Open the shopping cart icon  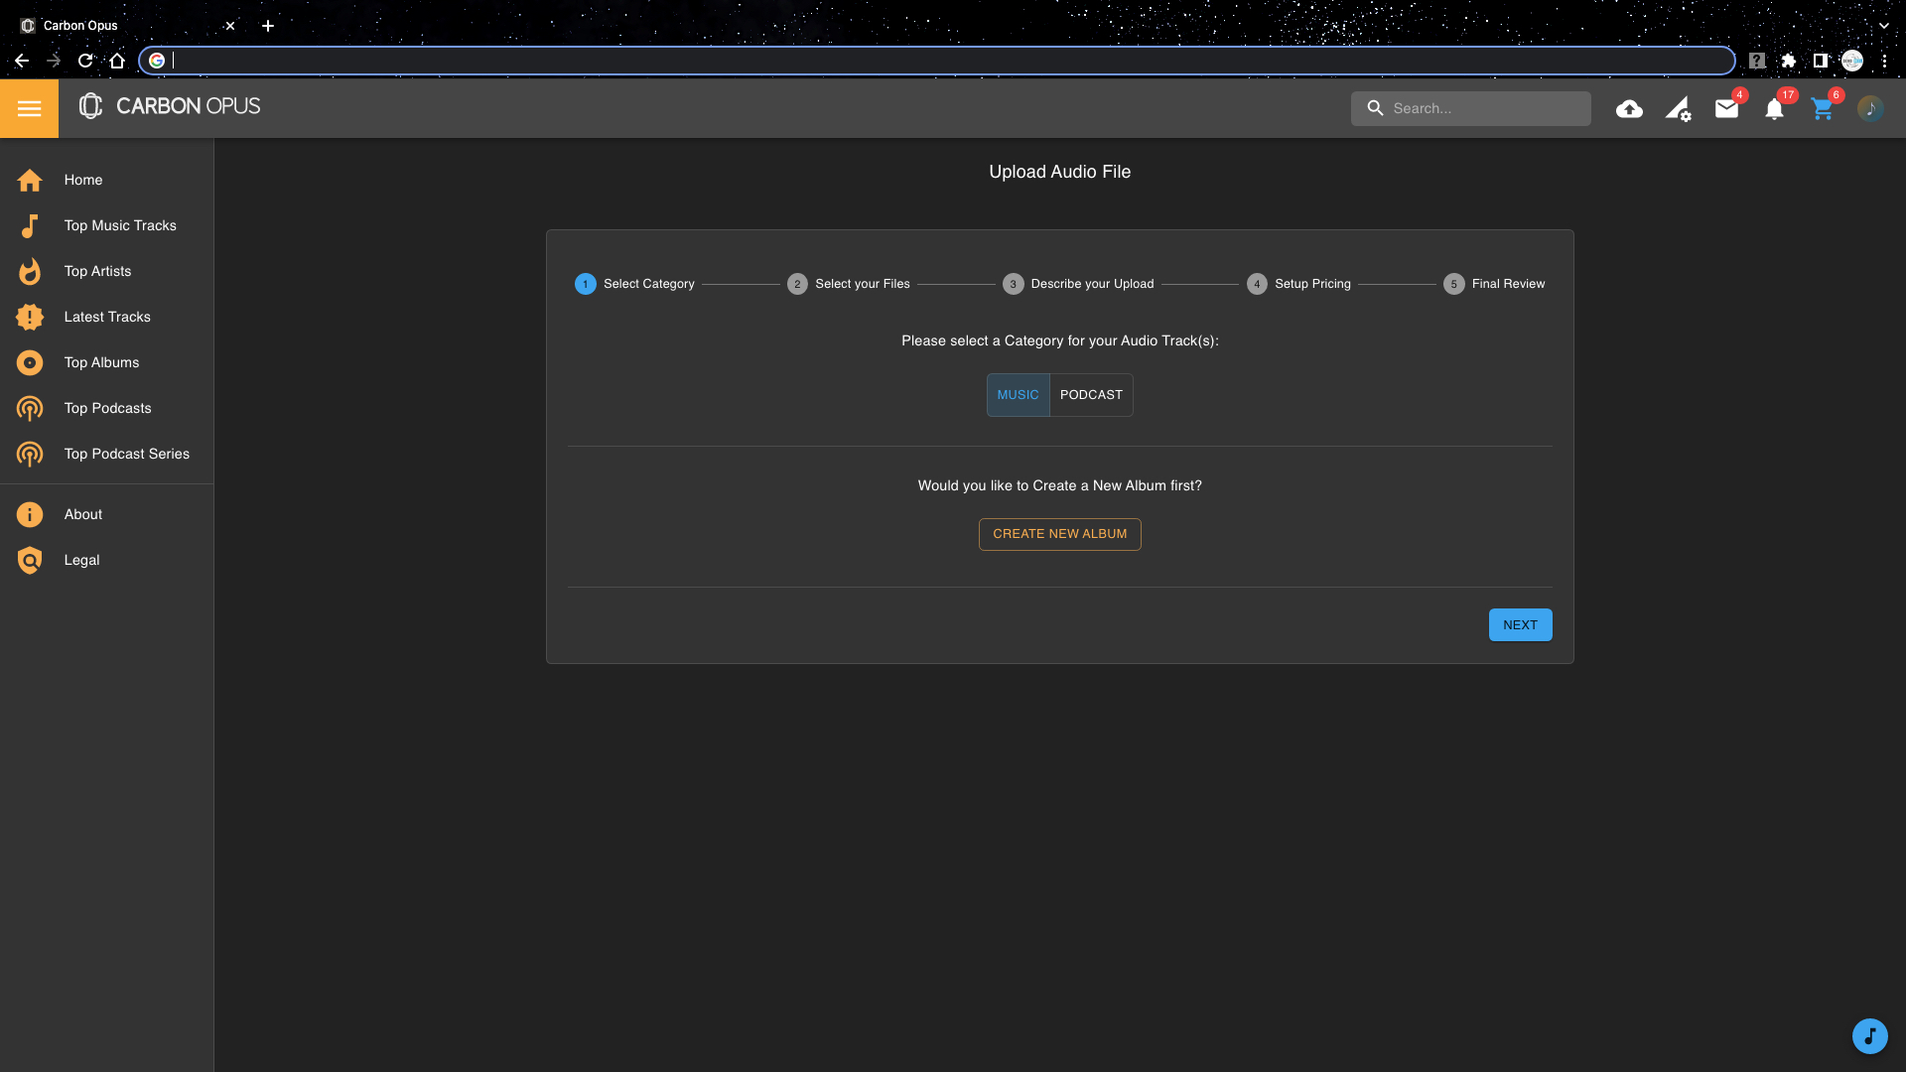(x=1822, y=109)
